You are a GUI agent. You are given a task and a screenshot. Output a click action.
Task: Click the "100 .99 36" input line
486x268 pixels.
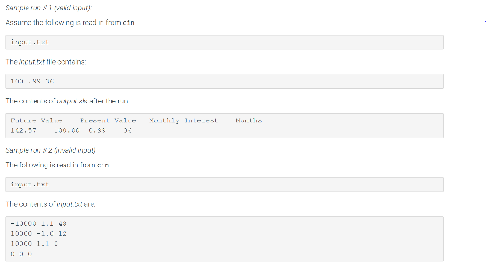[x=32, y=81]
